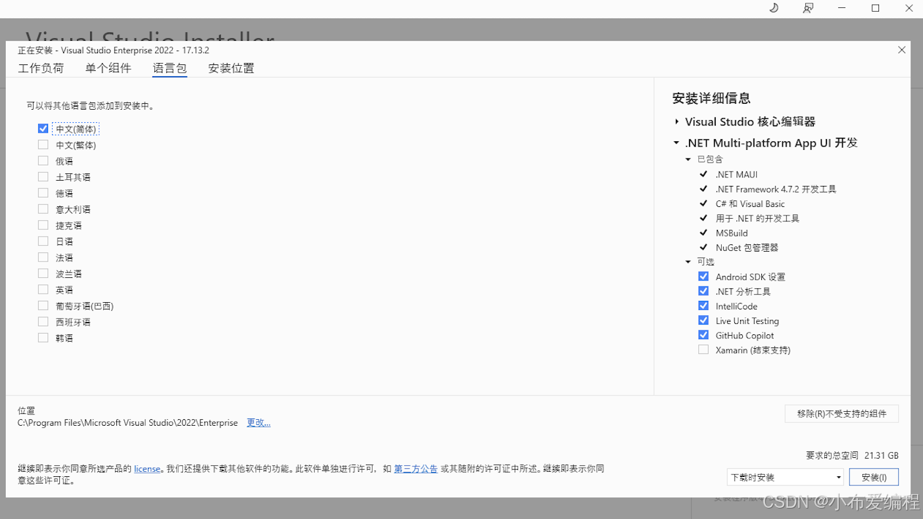Close the installation dialog with X
Screen dimensions: 923x519
901,50
